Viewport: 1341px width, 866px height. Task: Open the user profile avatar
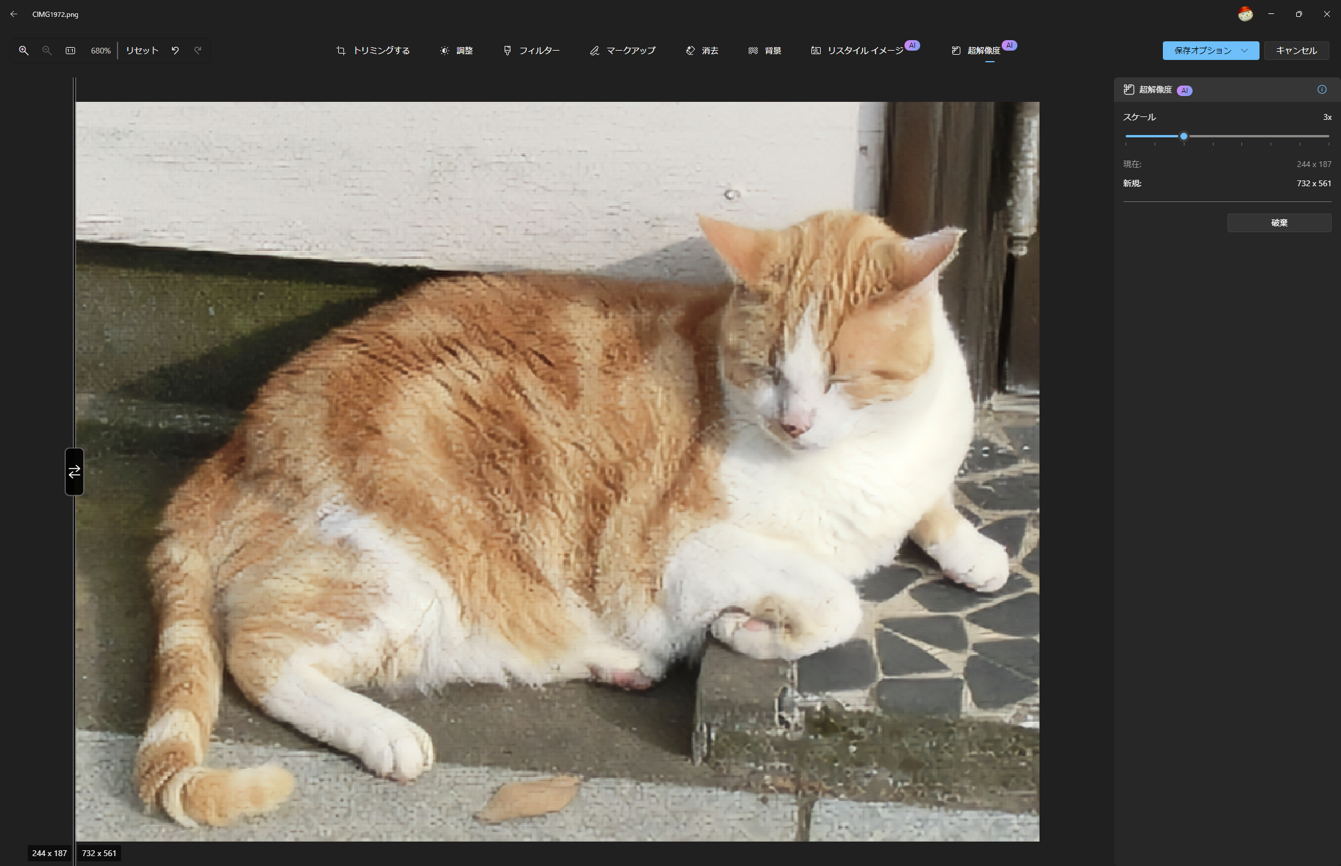point(1245,14)
